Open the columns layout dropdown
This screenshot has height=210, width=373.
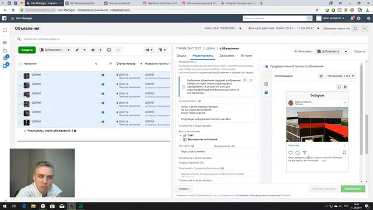(x=149, y=50)
